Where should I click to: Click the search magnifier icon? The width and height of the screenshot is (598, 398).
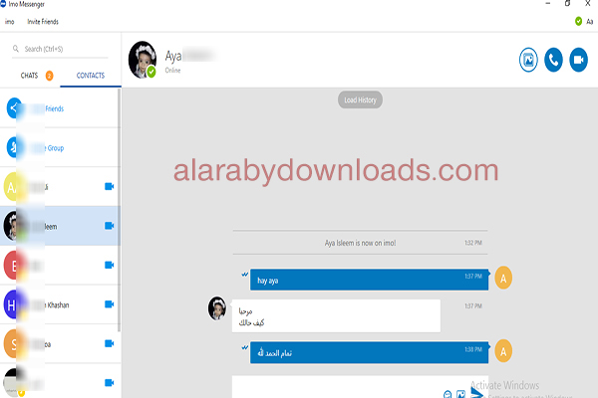[16, 49]
